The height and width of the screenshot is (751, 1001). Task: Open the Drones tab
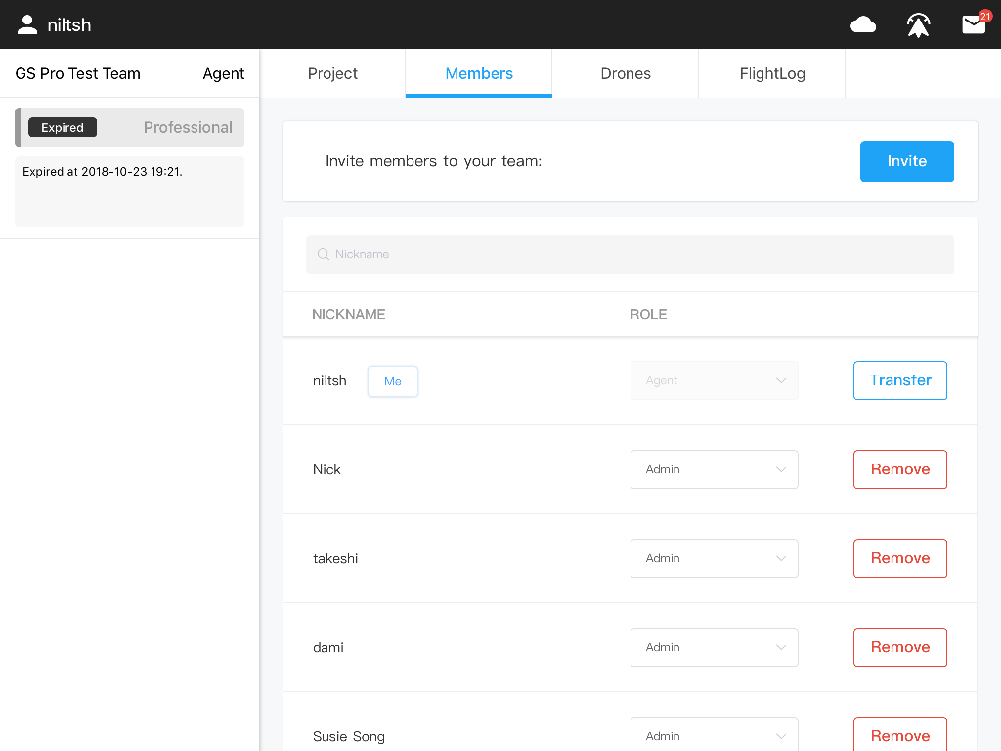pos(625,73)
